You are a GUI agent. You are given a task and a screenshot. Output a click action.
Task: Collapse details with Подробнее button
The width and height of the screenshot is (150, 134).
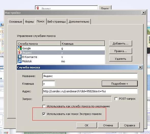coord(120,84)
